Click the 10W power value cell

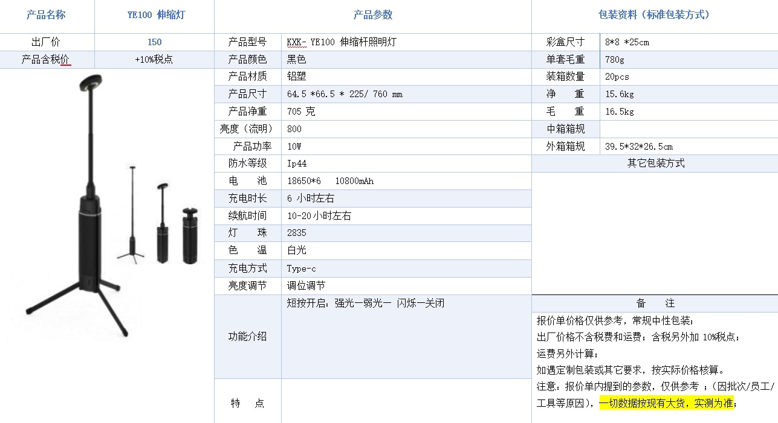tap(406, 147)
